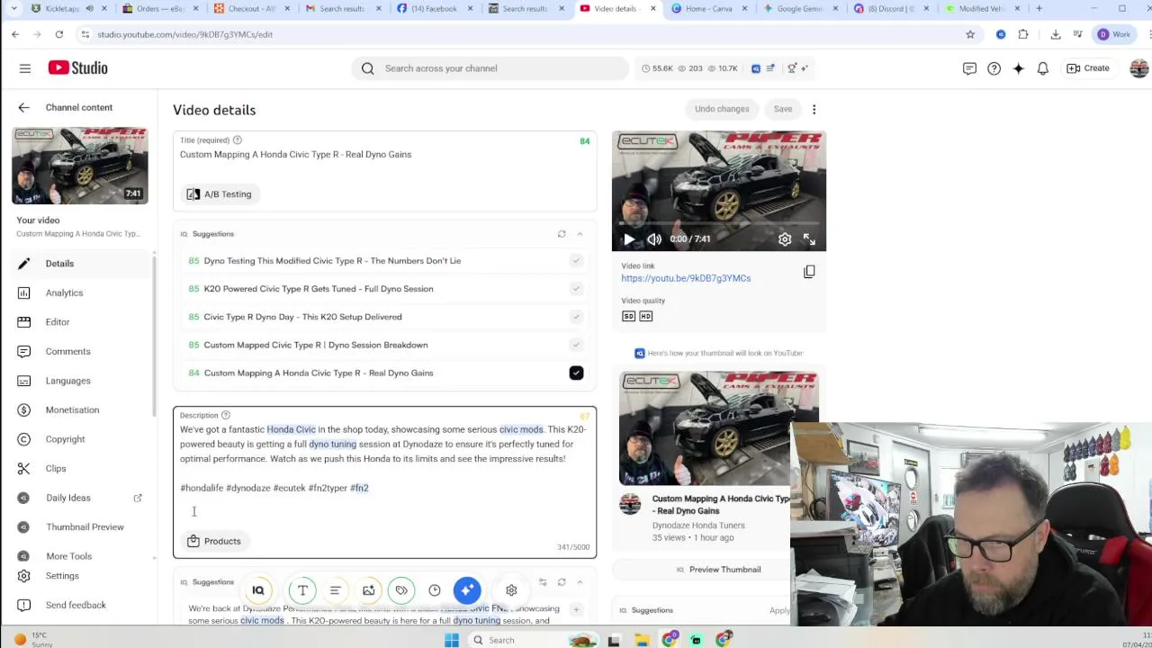Viewport: 1152px width, 648px height.
Task: Bookmark this page with the star icon
Action: 970,34
